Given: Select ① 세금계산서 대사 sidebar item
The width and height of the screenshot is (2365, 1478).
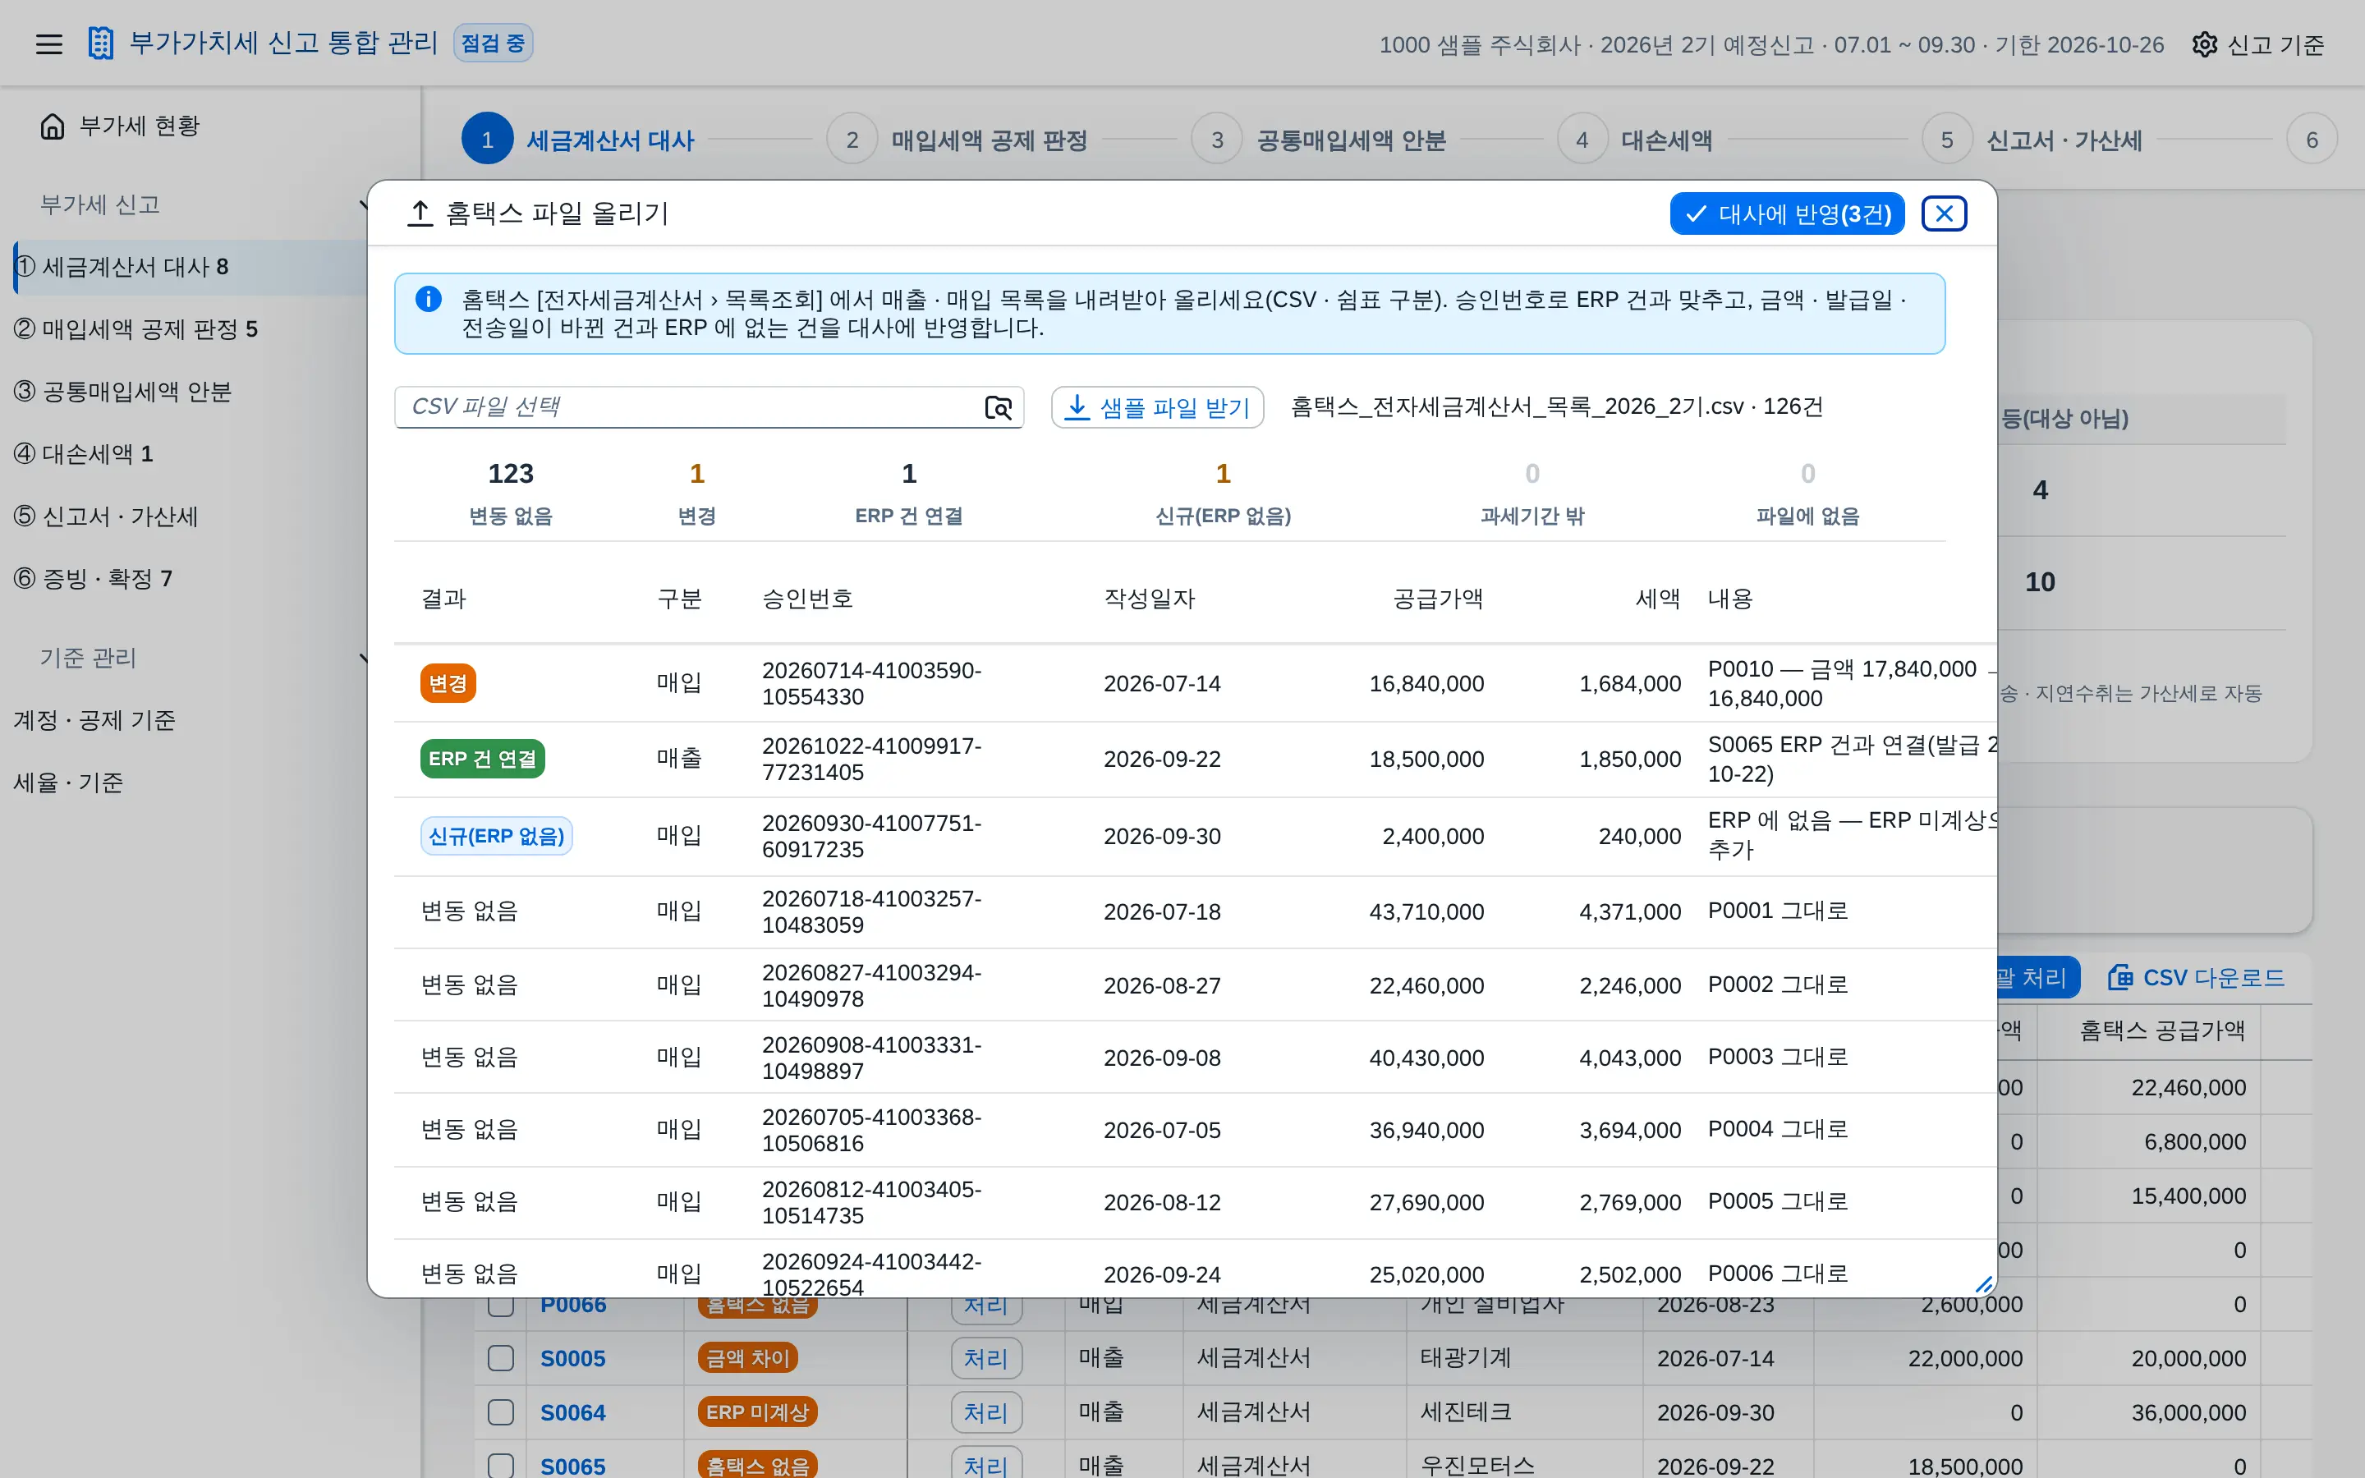Looking at the screenshot, I should pyautogui.click(x=191, y=267).
